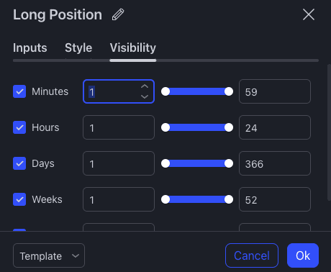Image resolution: width=331 pixels, height=272 pixels.
Task: Click the Cancel button
Action: point(252,255)
